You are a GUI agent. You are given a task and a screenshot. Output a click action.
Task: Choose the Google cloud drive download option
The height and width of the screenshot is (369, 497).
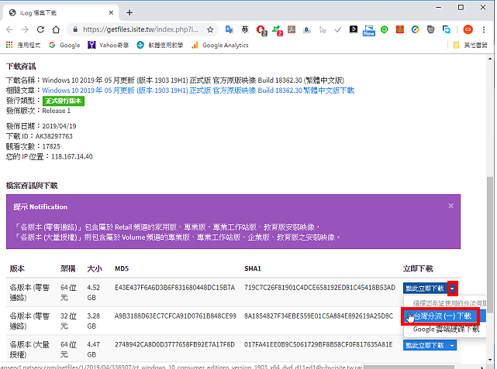pyautogui.click(x=446, y=330)
